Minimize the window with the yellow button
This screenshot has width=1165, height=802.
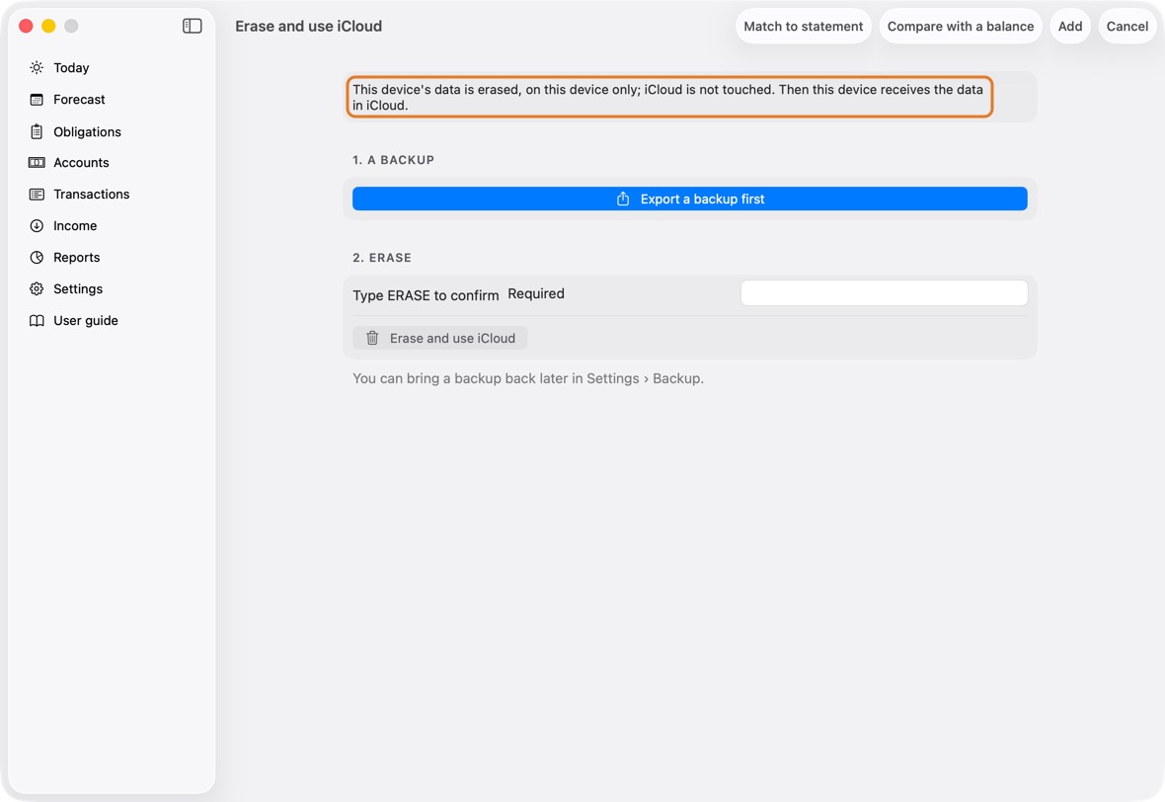click(48, 26)
